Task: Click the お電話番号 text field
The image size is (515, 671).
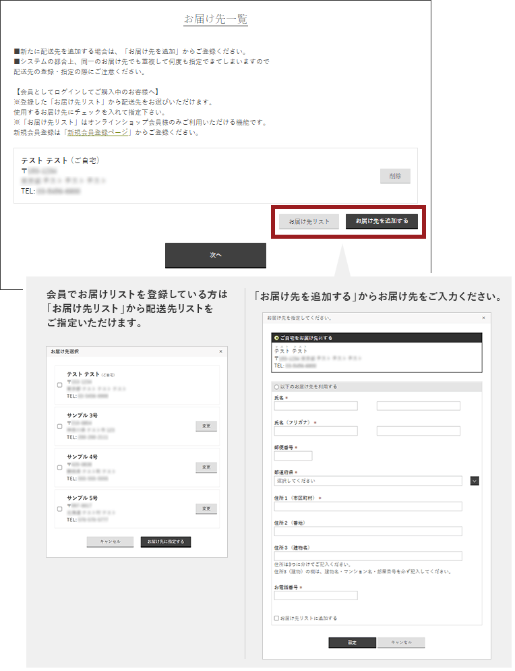Action: point(315,595)
